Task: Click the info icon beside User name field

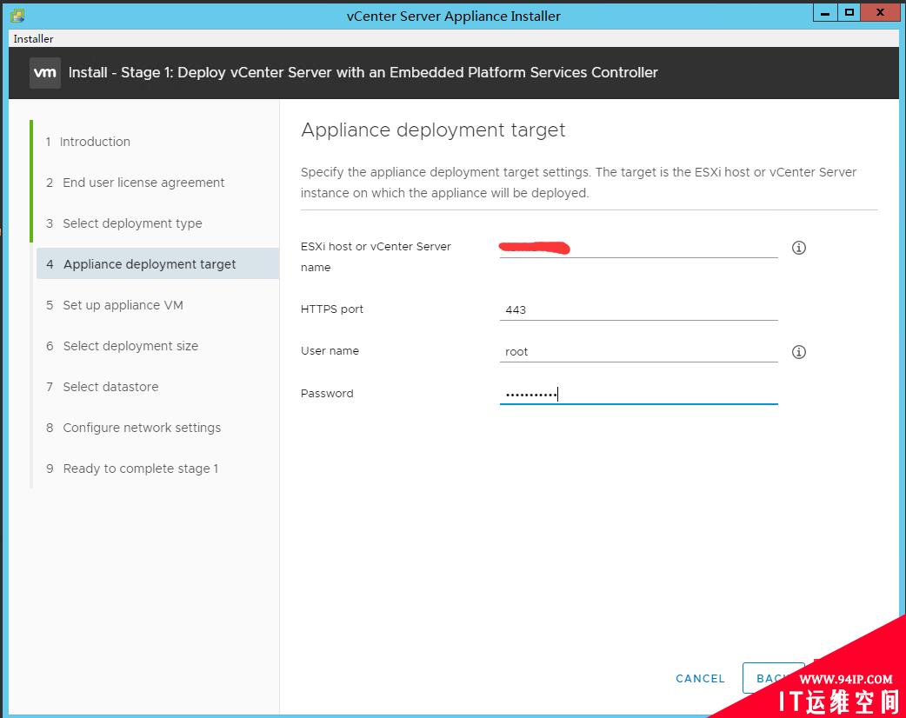Action: click(x=798, y=352)
